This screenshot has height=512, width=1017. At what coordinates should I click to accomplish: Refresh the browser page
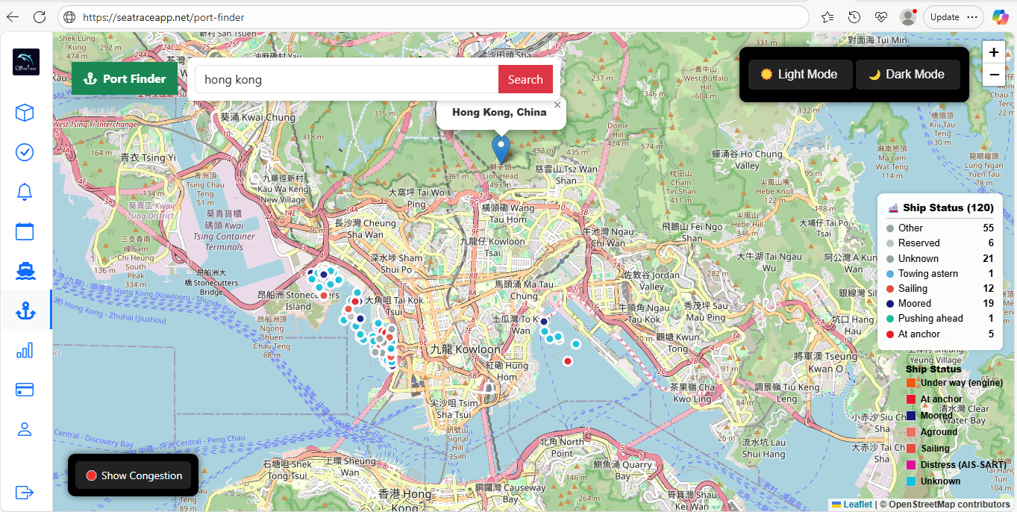[40, 16]
